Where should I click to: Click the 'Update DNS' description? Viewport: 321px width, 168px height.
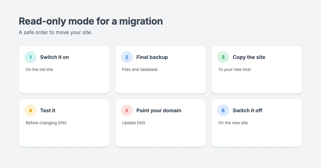(x=134, y=123)
